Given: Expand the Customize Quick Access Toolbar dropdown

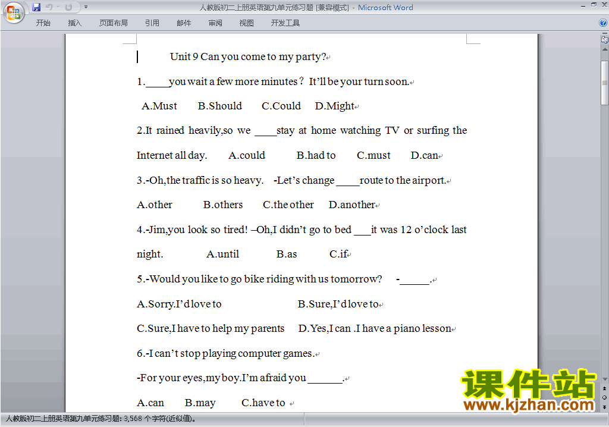Looking at the screenshot, I should tap(86, 7).
